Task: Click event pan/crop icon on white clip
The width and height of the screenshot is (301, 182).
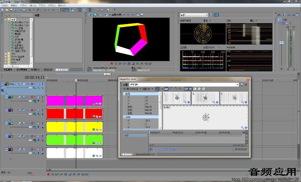Action: [97, 156]
